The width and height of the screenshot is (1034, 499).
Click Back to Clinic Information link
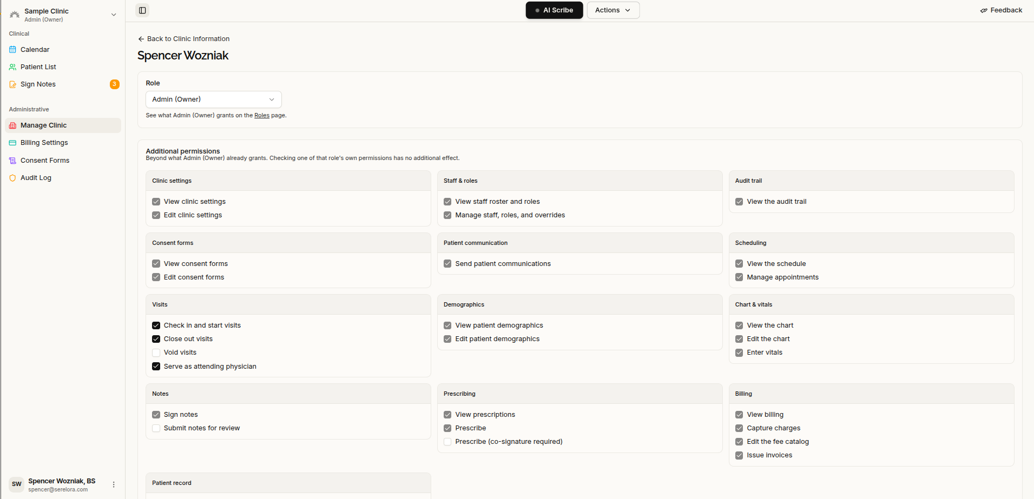pyautogui.click(x=184, y=39)
